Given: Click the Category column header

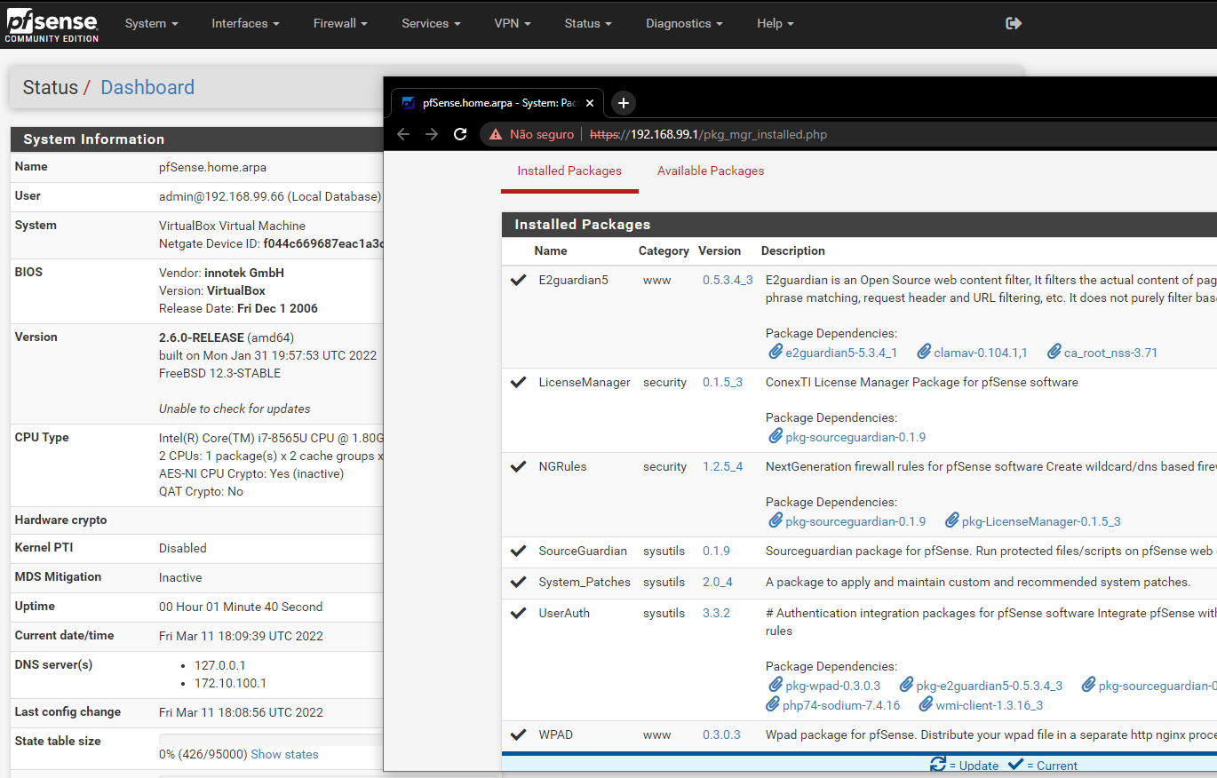Looking at the screenshot, I should coord(664,250).
